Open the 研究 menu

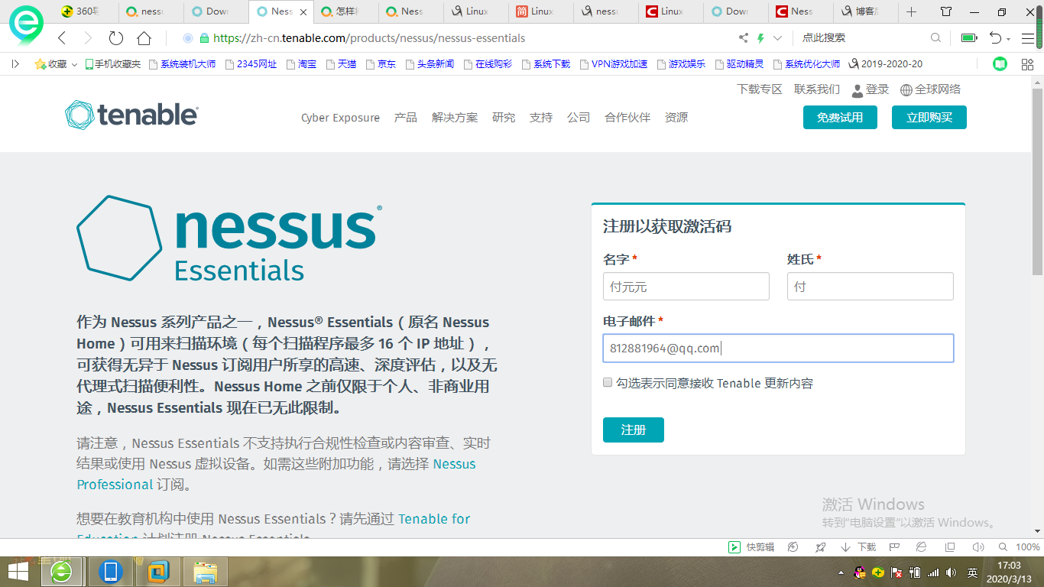(504, 118)
